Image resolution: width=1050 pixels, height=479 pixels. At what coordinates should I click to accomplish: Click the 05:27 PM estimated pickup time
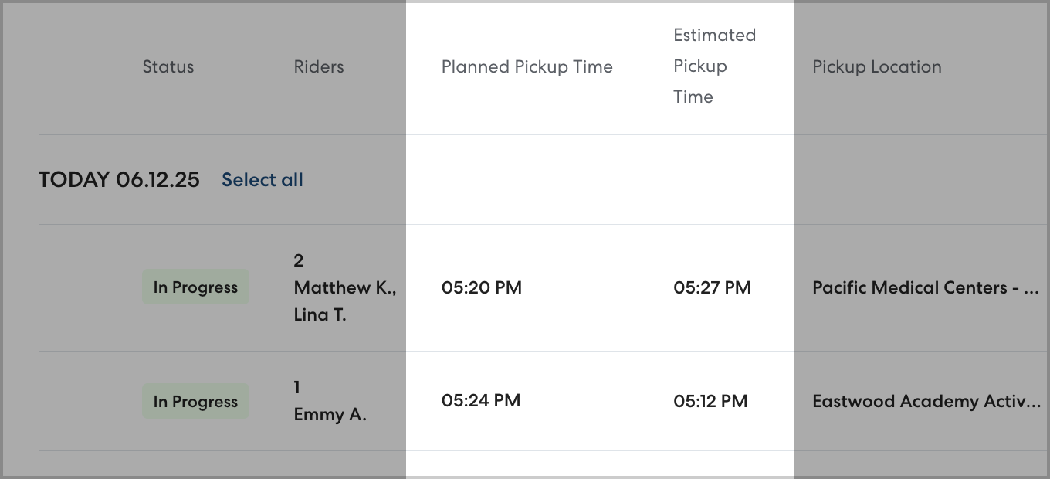pos(712,287)
